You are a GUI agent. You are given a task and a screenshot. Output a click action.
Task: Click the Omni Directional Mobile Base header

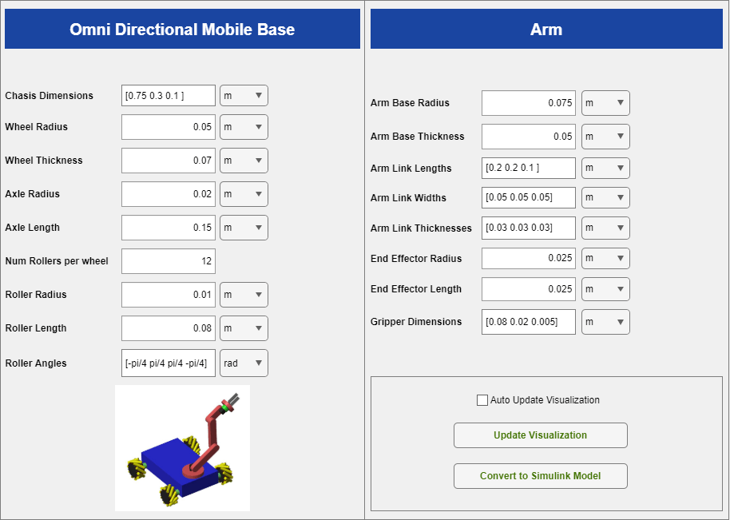pyautogui.click(x=182, y=29)
